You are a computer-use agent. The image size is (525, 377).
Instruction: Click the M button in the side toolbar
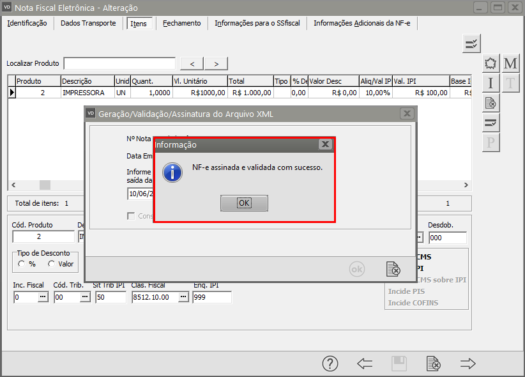coord(510,63)
